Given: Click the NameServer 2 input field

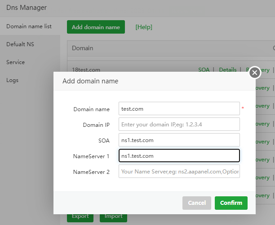Looking at the screenshot, I should [x=179, y=171].
